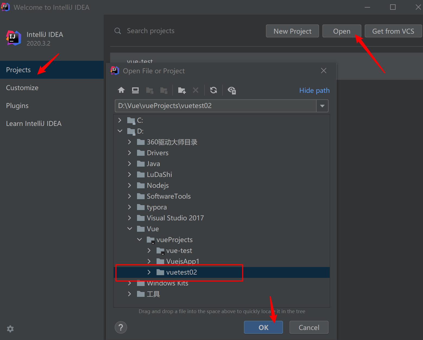The image size is (423, 340).
Task: Select the vueProjects folder row
Action: 222,240
